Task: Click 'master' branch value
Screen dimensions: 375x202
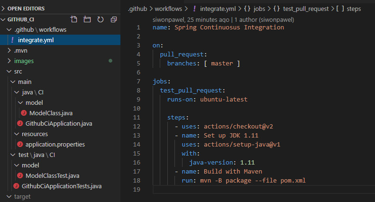Action: 222,63
